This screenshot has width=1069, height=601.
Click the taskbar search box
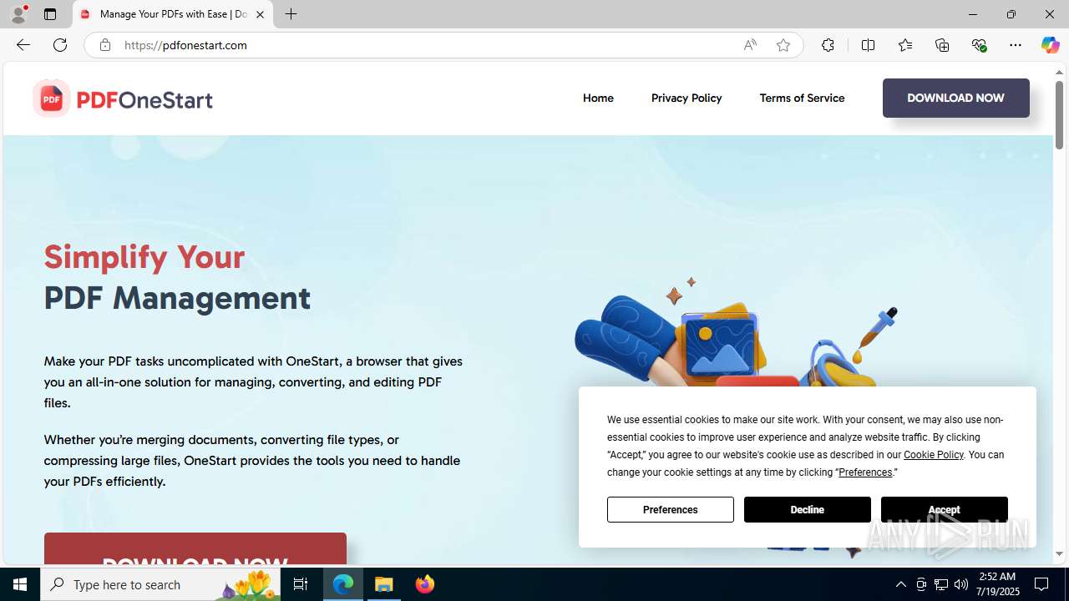160,584
